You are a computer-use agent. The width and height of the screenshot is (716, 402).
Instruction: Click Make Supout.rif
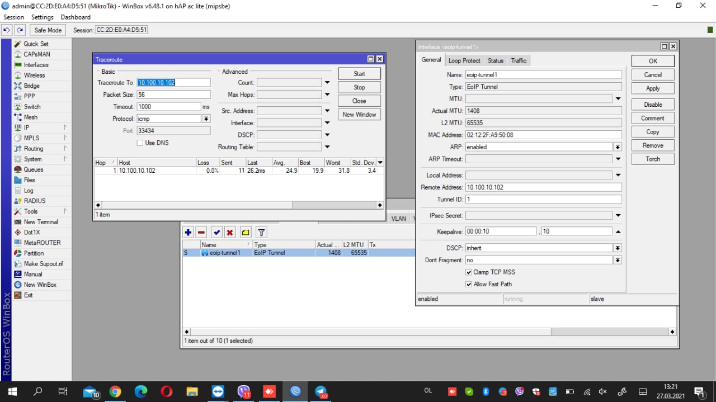(x=43, y=264)
